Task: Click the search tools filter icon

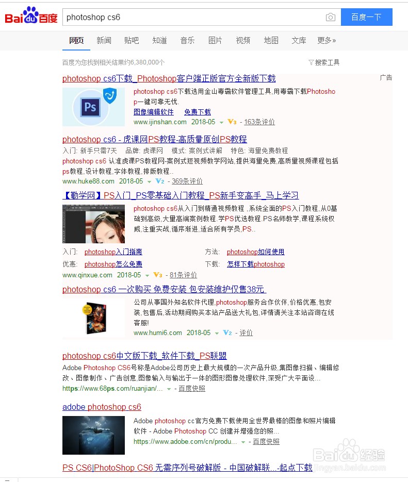Action: pos(311,63)
